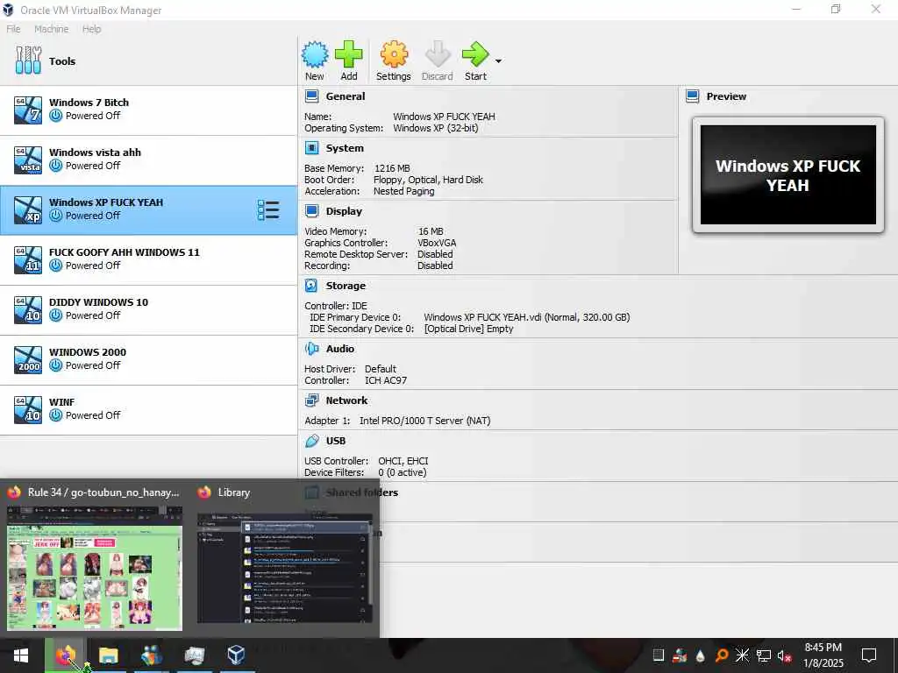Click the VM preview thumbnail

tap(788, 174)
